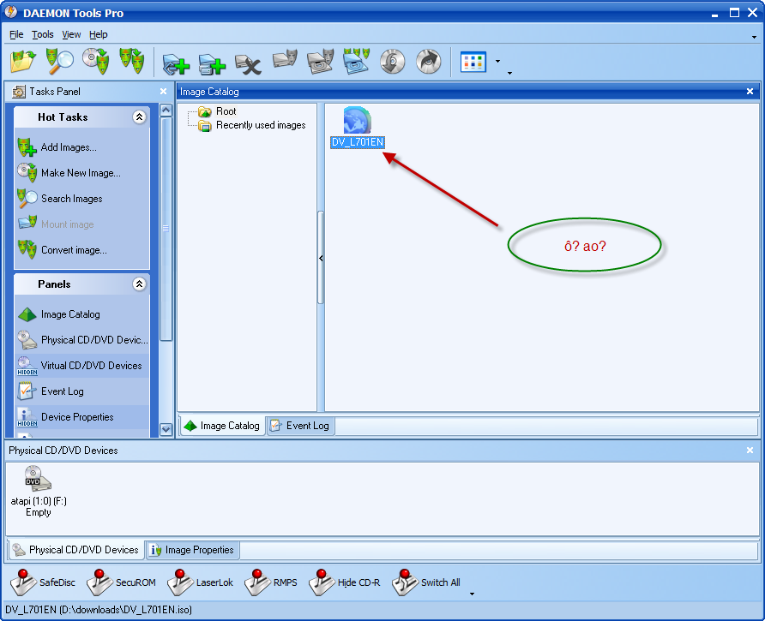Click the search images magnifier toolbar icon
The width and height of the screenshot is (765, 621).
click(58, 62)
